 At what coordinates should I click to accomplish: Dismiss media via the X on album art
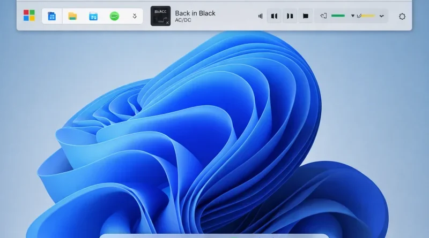[x=167, y=22]
